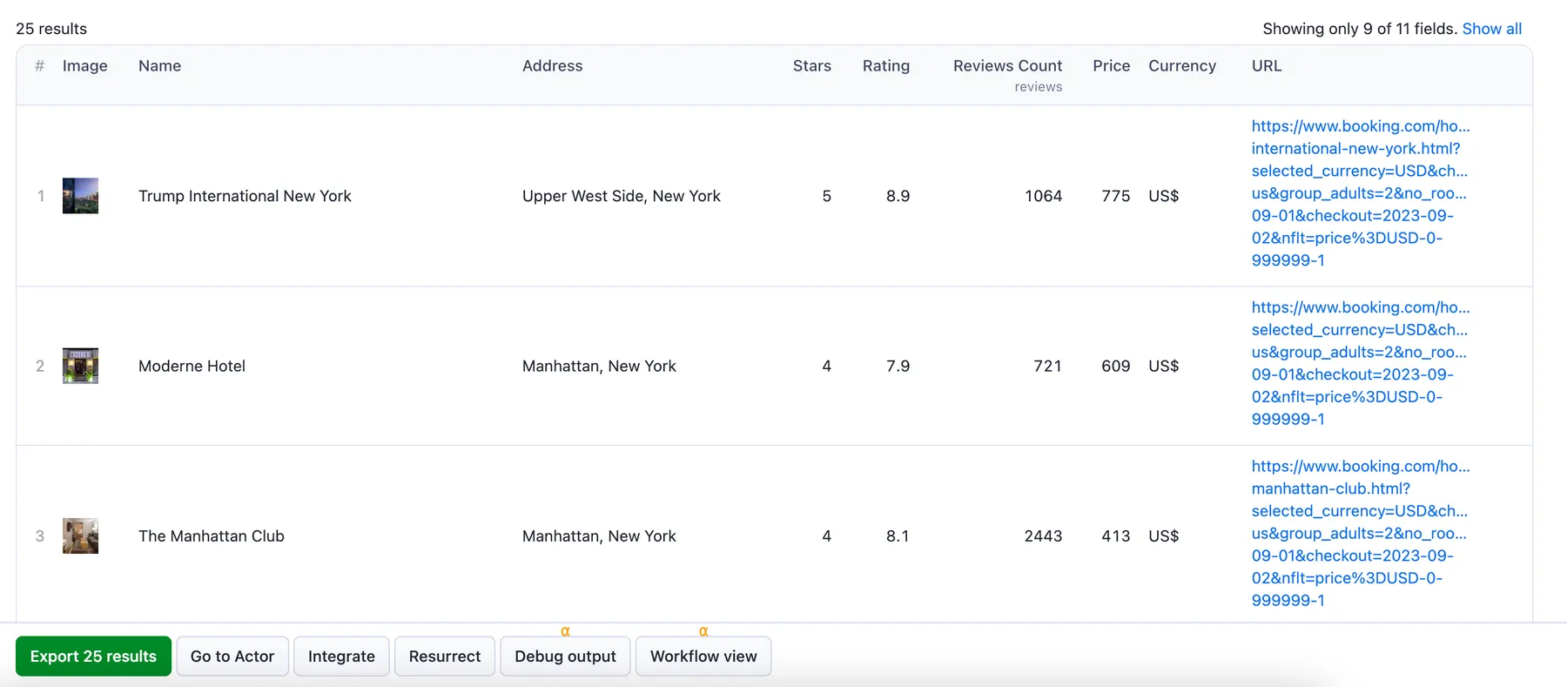Click the 2443 reviews count value
The height and width of the screenshot is (687, 1567).
(1043, 536)
